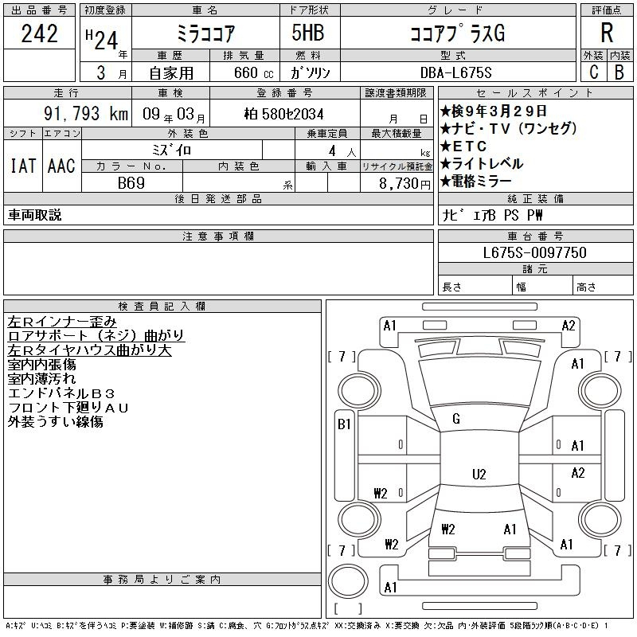Click air conditioner code AAC
The image size is (637, 637).
pos(61,166)
